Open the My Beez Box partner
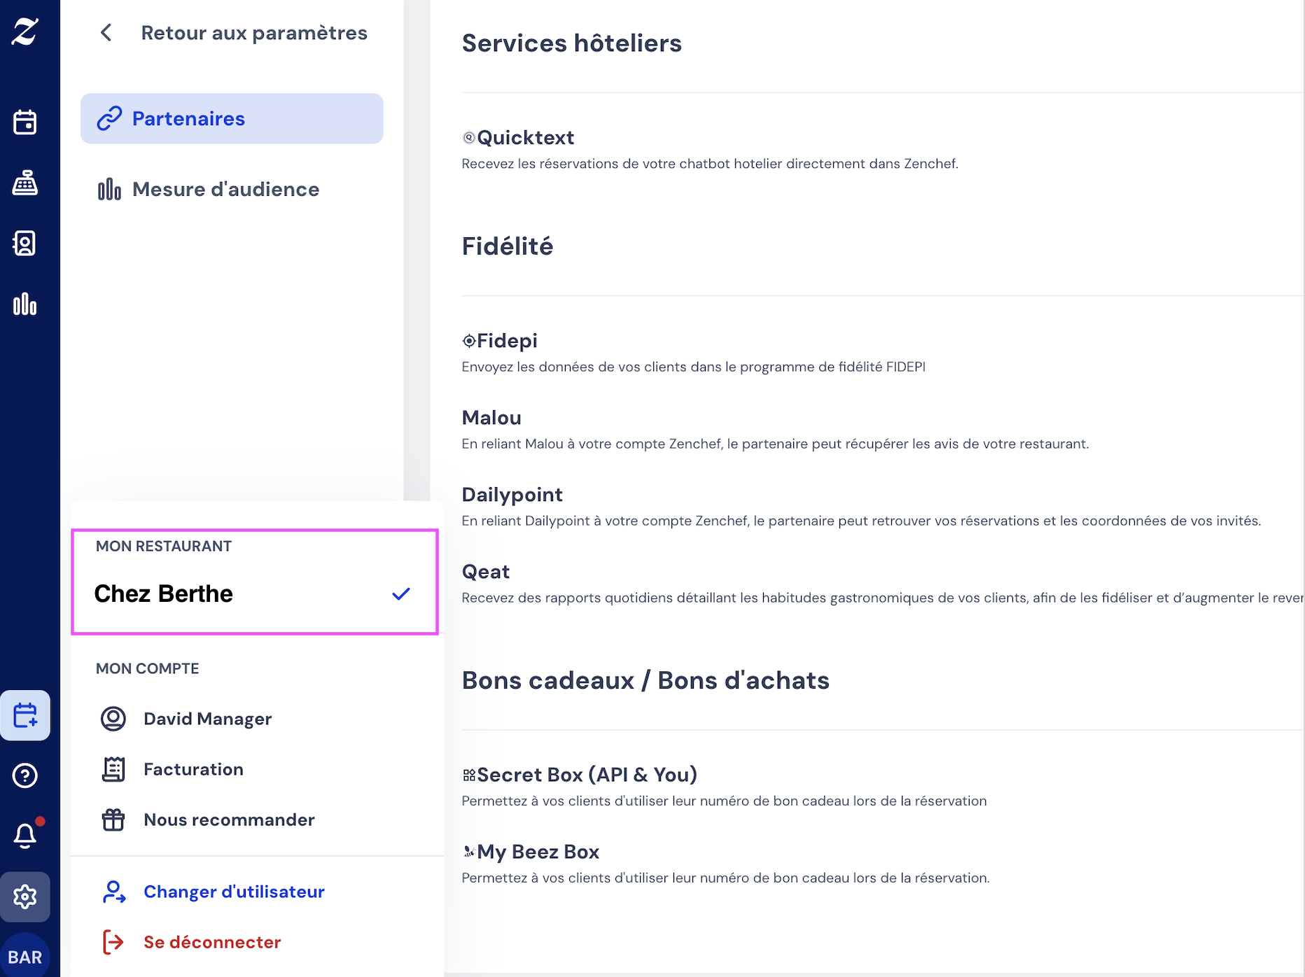 (538, 852)
